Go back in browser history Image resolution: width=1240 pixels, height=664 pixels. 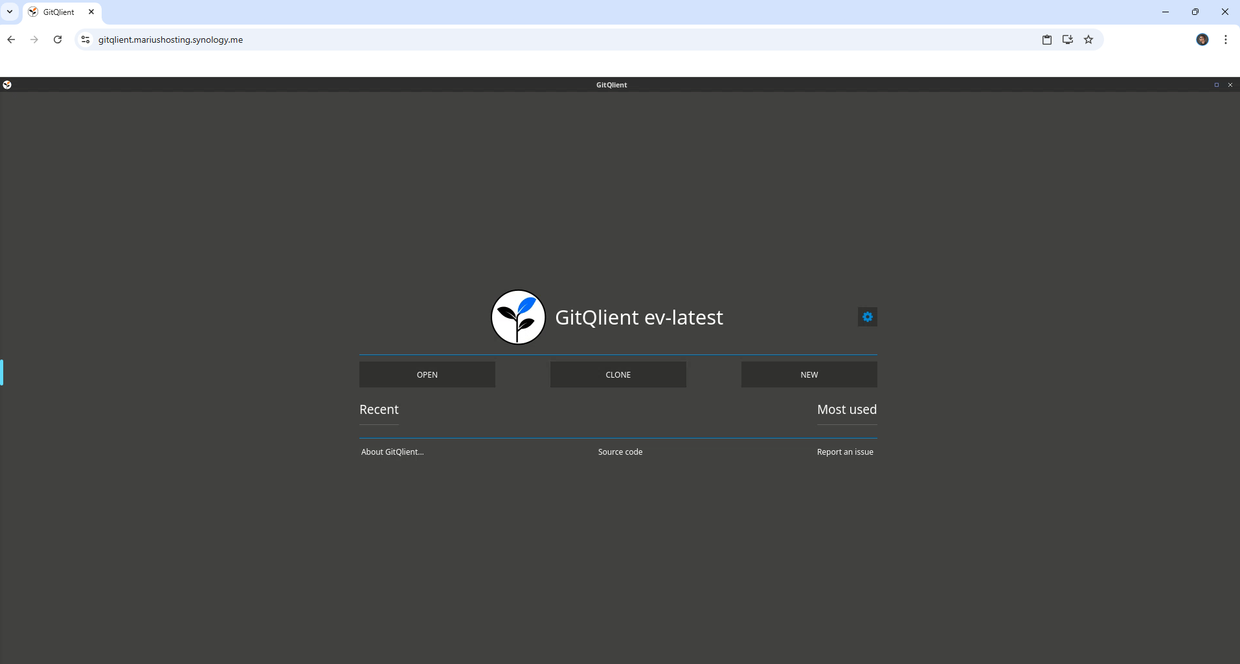click(x=11, y=40)
